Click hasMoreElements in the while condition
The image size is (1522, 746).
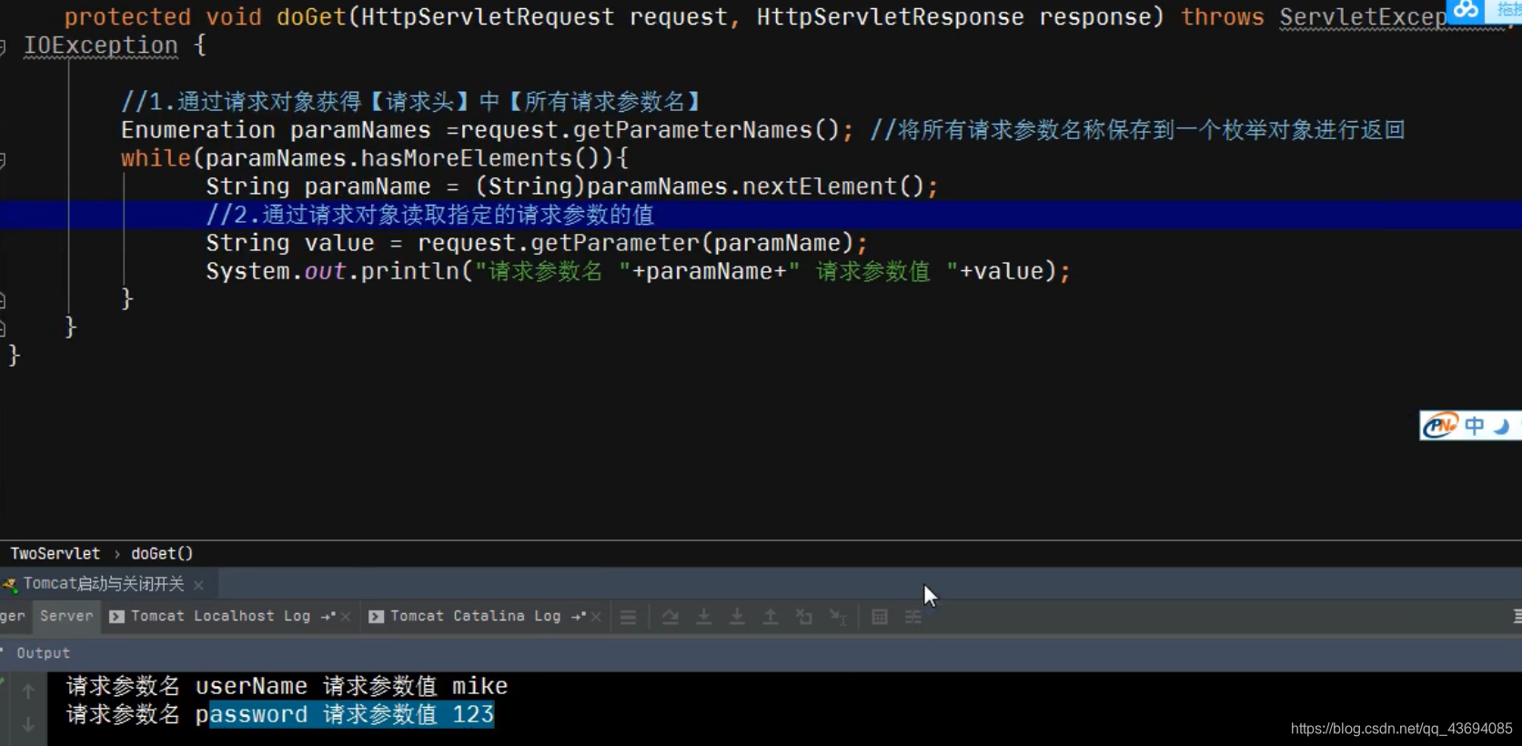[466, 158]
